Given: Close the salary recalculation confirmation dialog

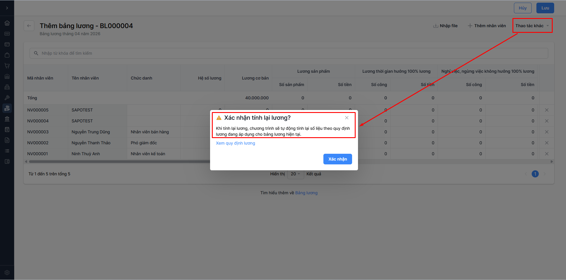Looking at the screenshot, I should [346, 118].
